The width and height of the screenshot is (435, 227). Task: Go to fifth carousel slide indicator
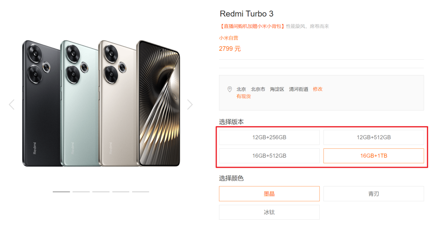tap(141, 192)
